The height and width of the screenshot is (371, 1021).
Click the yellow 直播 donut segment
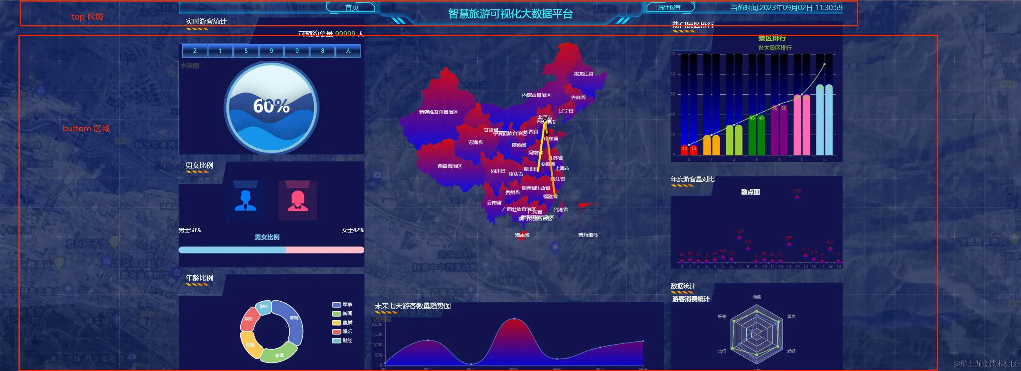(x=250, y=344)
